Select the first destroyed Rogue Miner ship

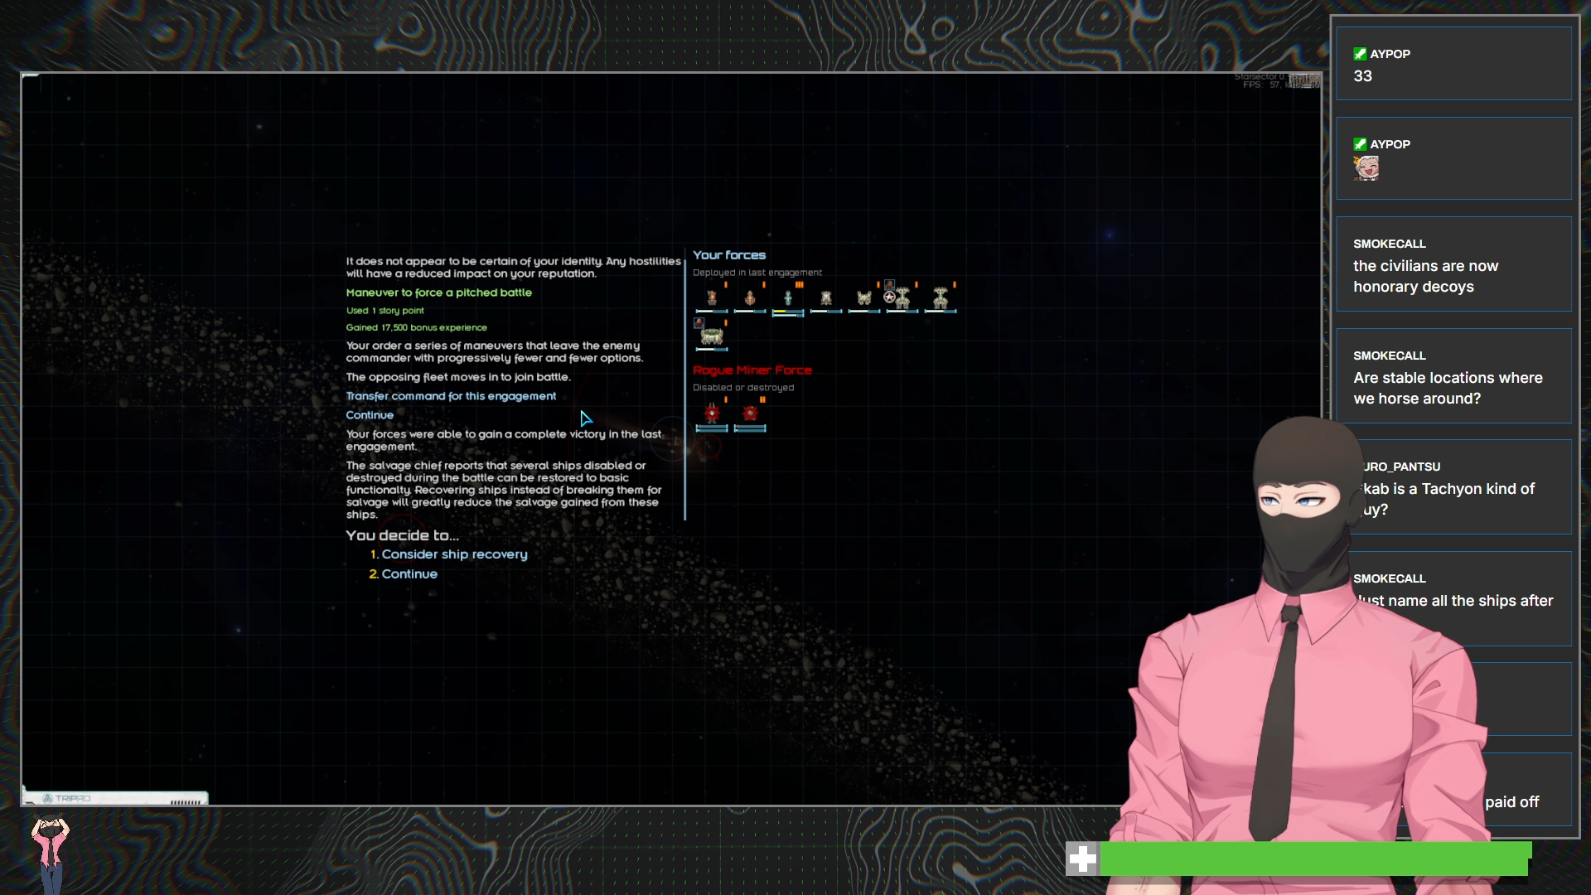point(711,414)
